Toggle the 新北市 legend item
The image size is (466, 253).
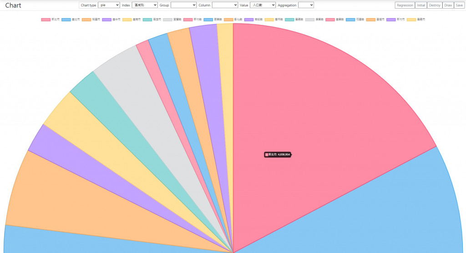click(50, 19)
